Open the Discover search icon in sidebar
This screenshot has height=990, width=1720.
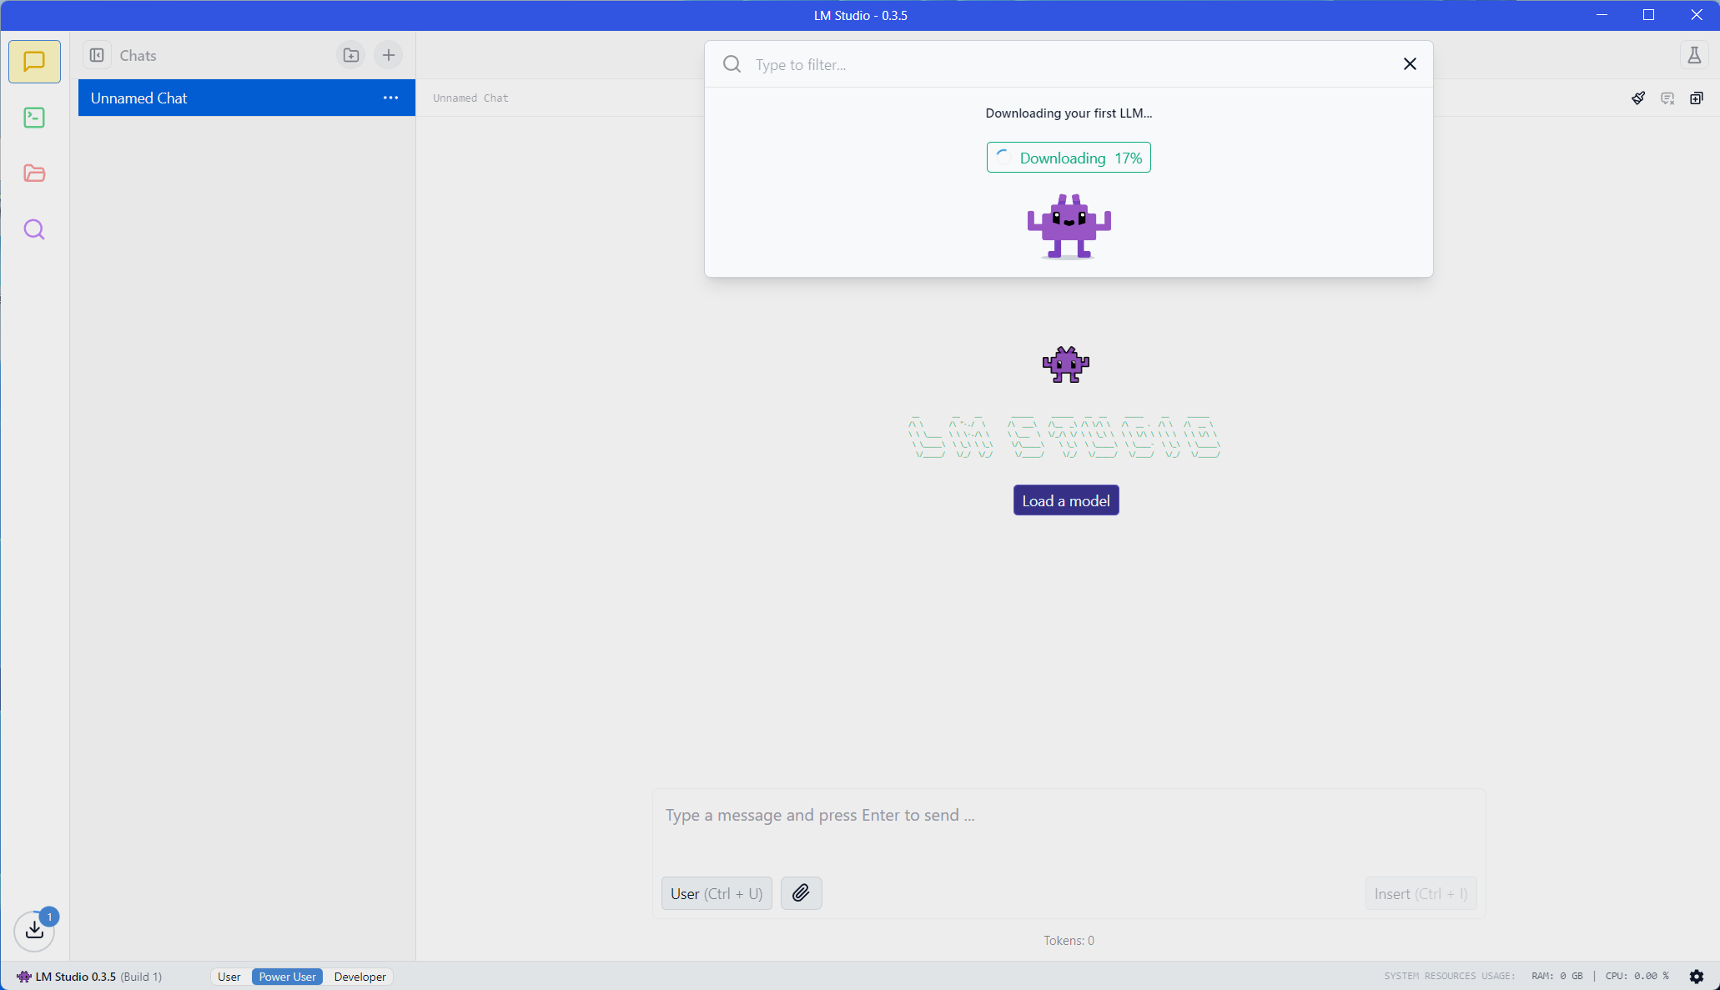pyautogui.click(x=34, y=229)
